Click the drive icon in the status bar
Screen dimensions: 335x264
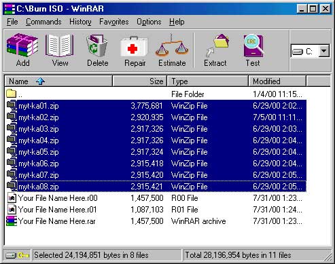11,255
